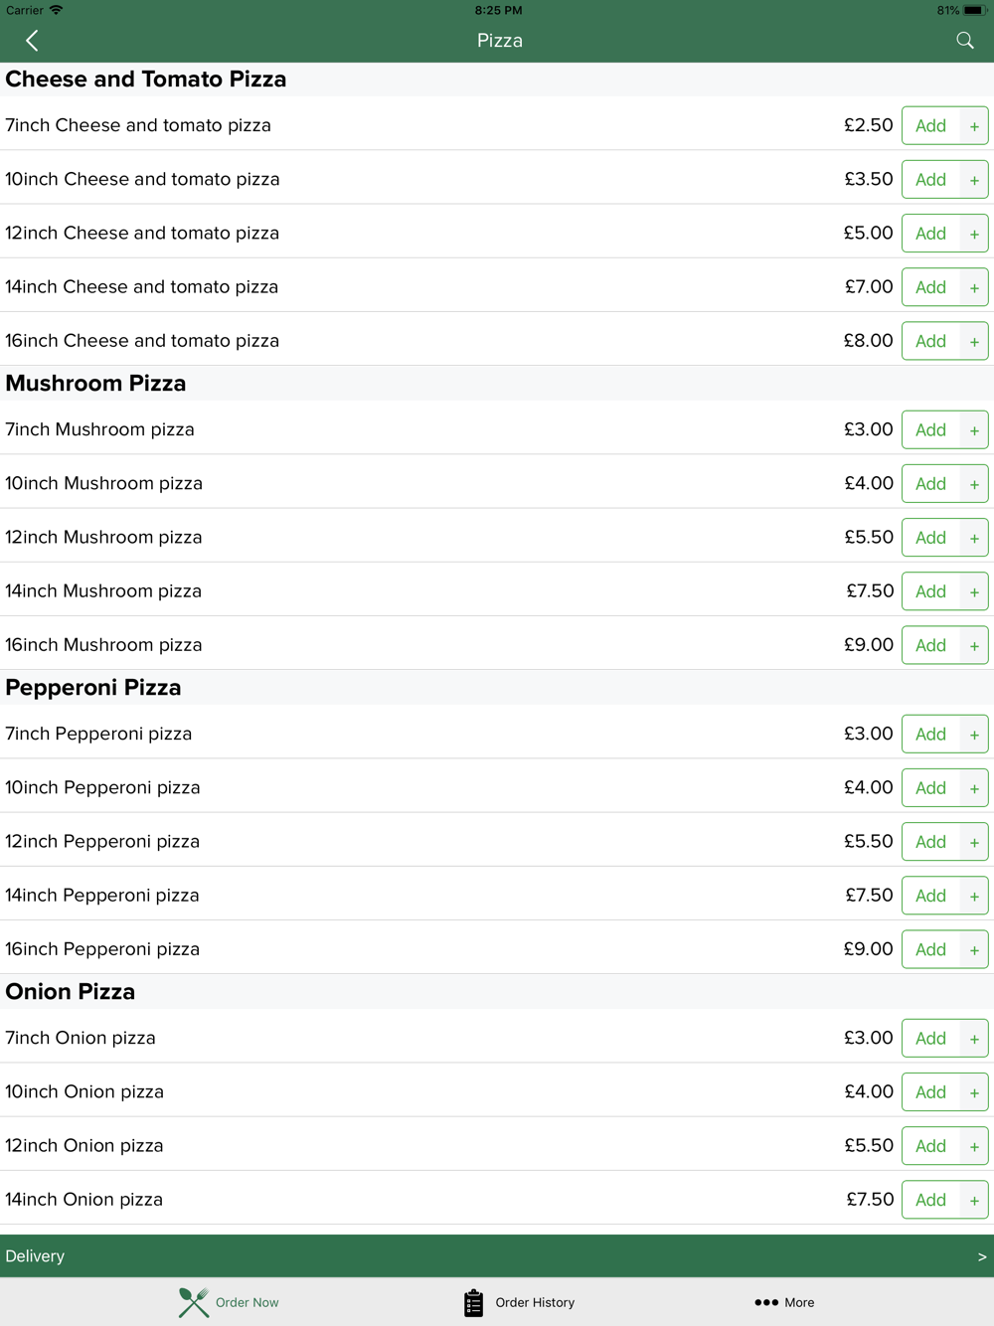Viewport: 994px width, 1326px height.
Task: Expand the Delivery bar arrow
Action: [x=982, y=1256]
